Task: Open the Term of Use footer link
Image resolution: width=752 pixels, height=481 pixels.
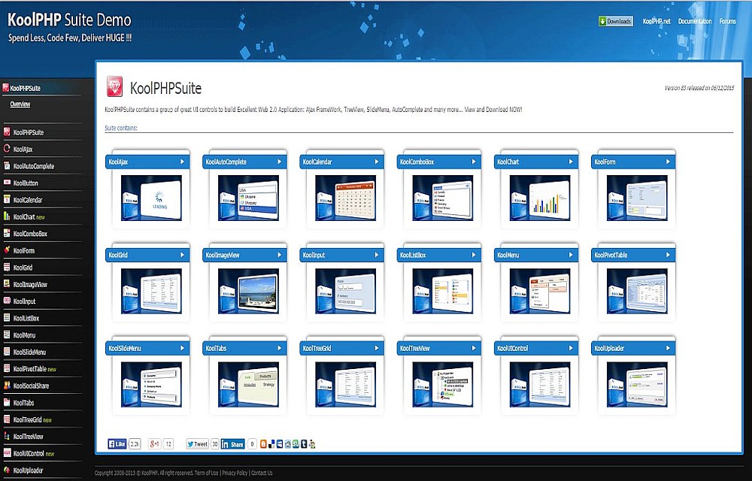Action: point(206,473)
